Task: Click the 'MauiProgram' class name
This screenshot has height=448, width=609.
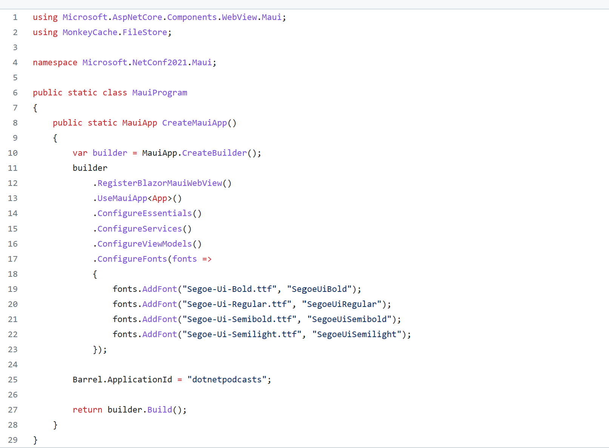Action: [160, 93]
